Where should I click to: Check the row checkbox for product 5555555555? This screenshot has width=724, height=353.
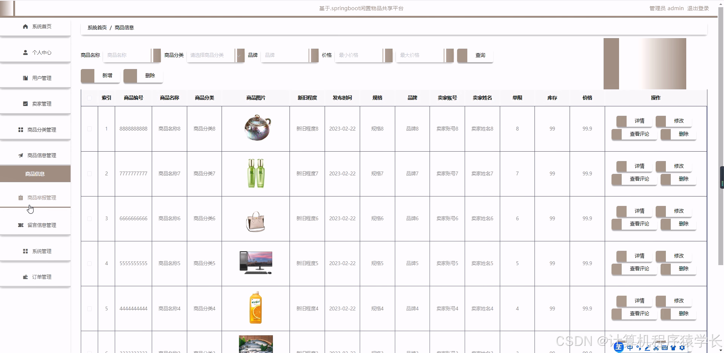coord(89,263)
